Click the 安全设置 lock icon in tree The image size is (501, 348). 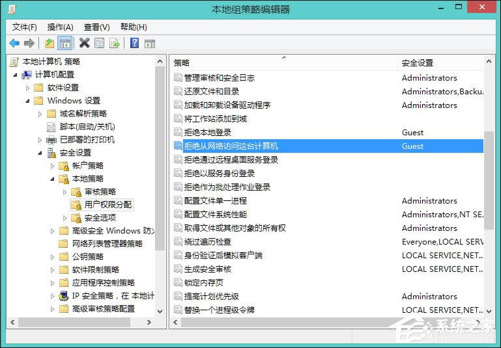[x=51, y=153]
